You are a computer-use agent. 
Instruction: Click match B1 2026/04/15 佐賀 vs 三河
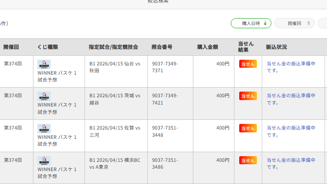coord(115,132)
